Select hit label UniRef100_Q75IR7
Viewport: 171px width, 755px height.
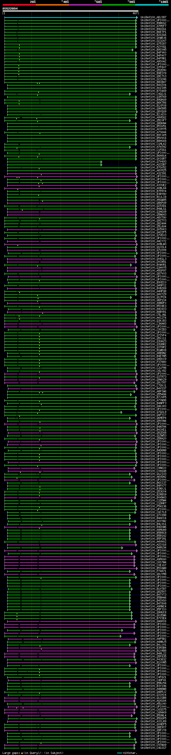[x=153, y=44]
